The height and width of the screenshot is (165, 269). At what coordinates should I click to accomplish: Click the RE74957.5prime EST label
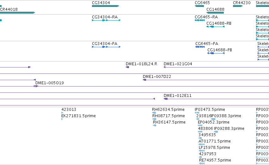(215, 161)
